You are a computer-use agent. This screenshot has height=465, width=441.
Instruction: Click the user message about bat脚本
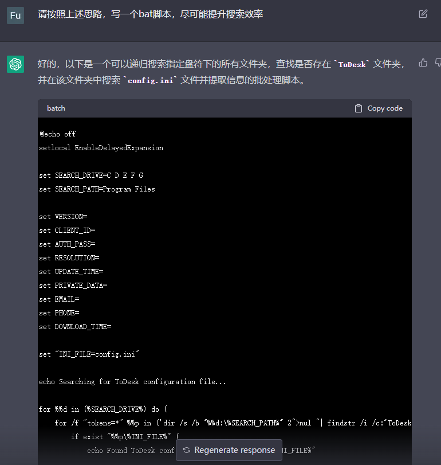tap(150, 14)
